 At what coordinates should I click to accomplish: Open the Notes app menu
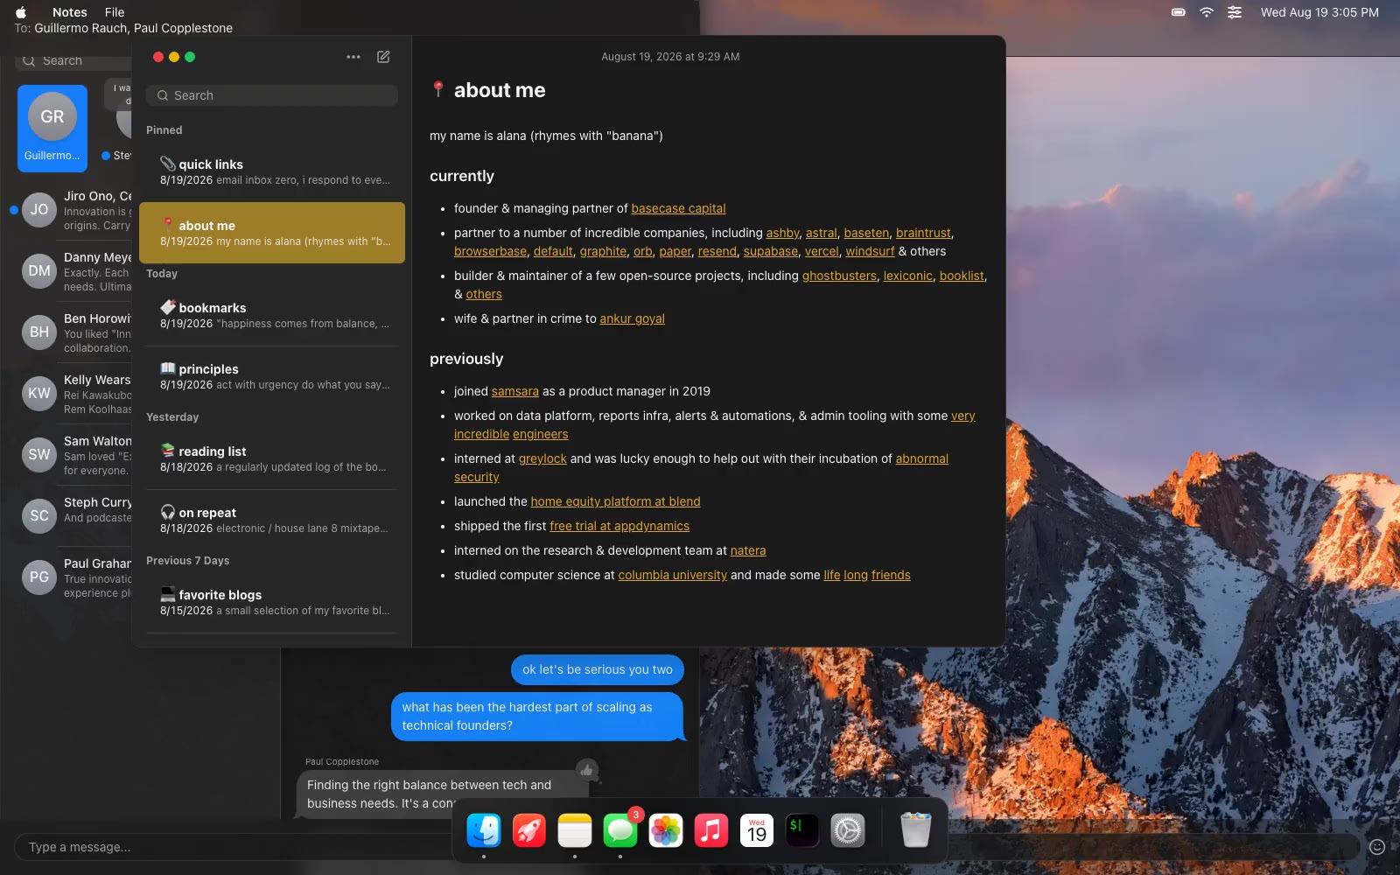click(x=70, y=12)
